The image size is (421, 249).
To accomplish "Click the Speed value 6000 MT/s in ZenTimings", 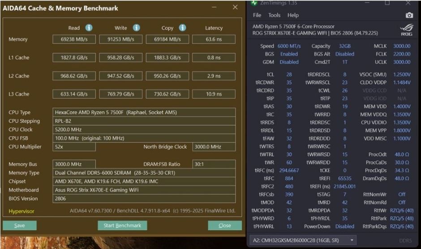I will [289, 46].
